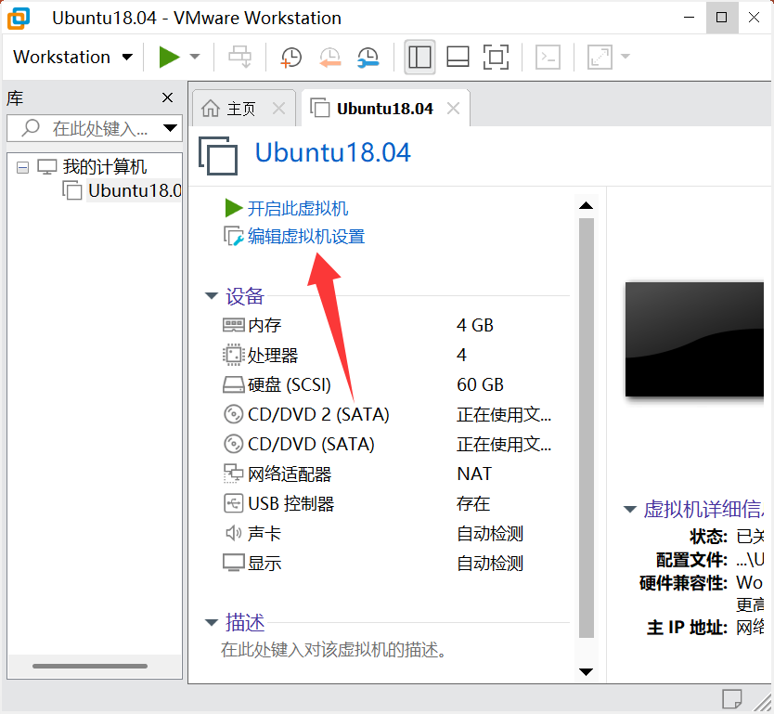Click the USB controller icon
Viewport: 774px width, 714px height.
tap(234, 503)
